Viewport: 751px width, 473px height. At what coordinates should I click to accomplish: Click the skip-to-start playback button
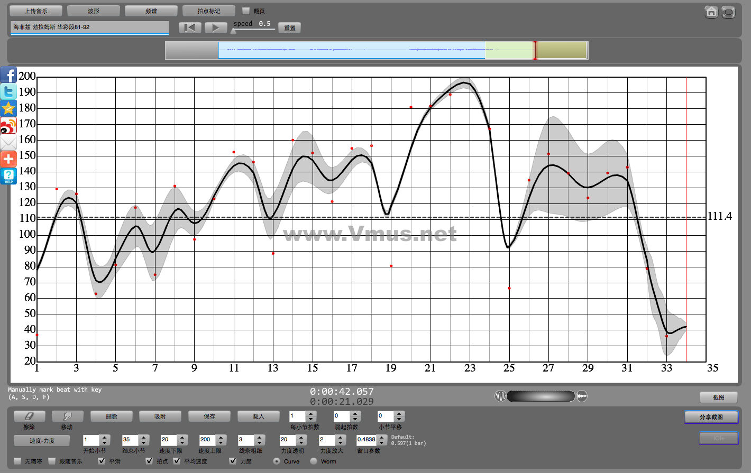coord(190,27)
